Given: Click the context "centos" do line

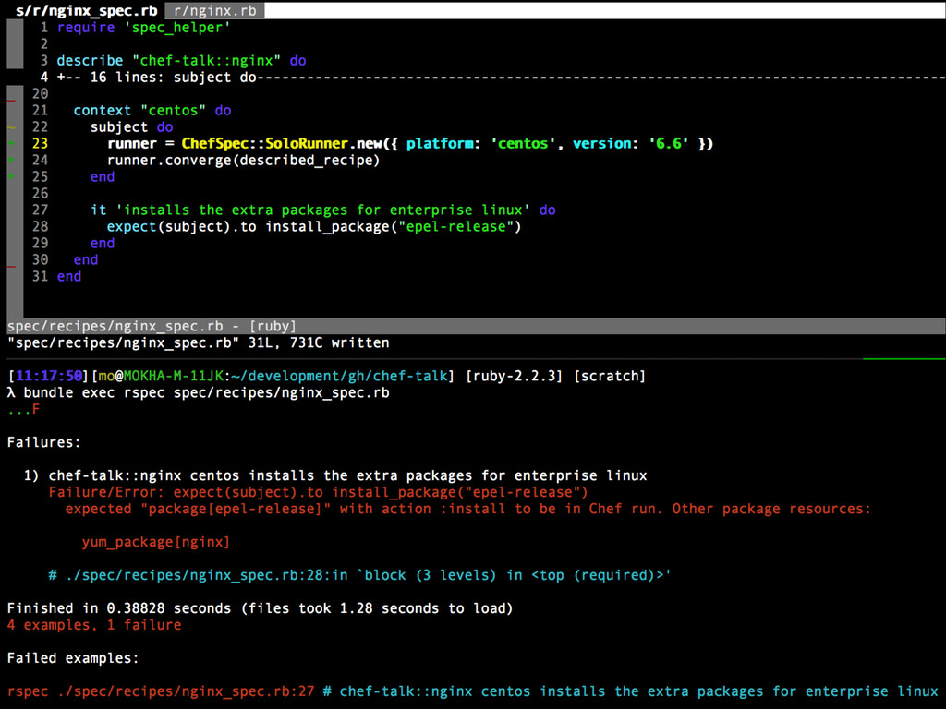Looking at the screenshot, I should tap(152, 111).
